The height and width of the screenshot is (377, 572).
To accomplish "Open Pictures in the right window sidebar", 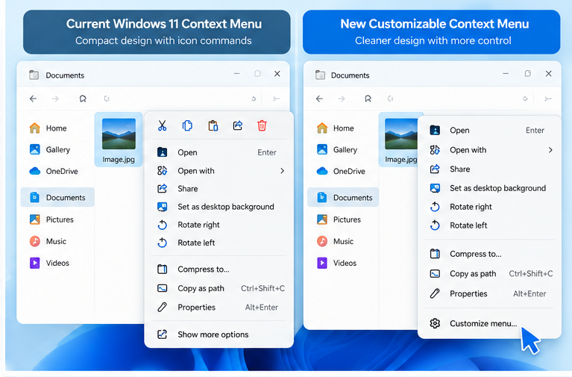I will coord(343,219).
